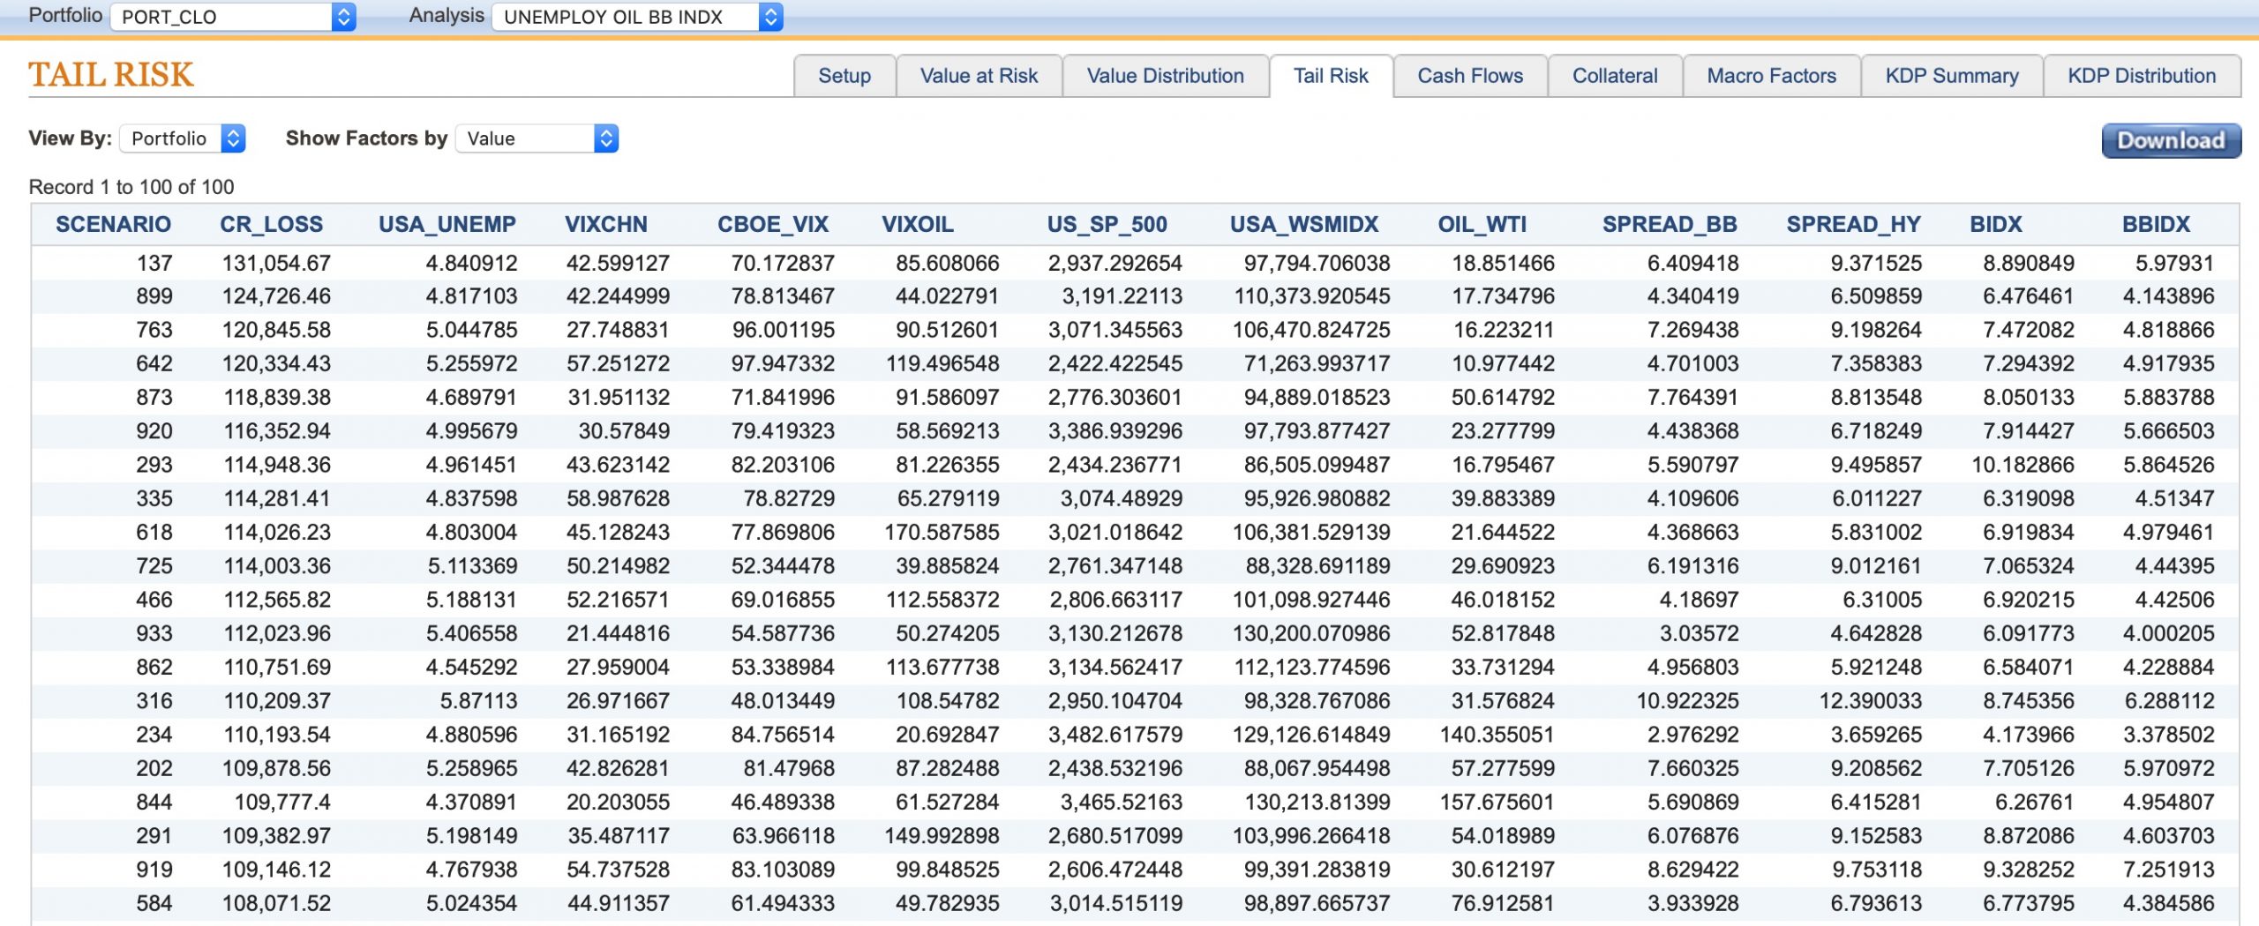Open the Portfolio PORT_CLO dropdown

(233, 17)
